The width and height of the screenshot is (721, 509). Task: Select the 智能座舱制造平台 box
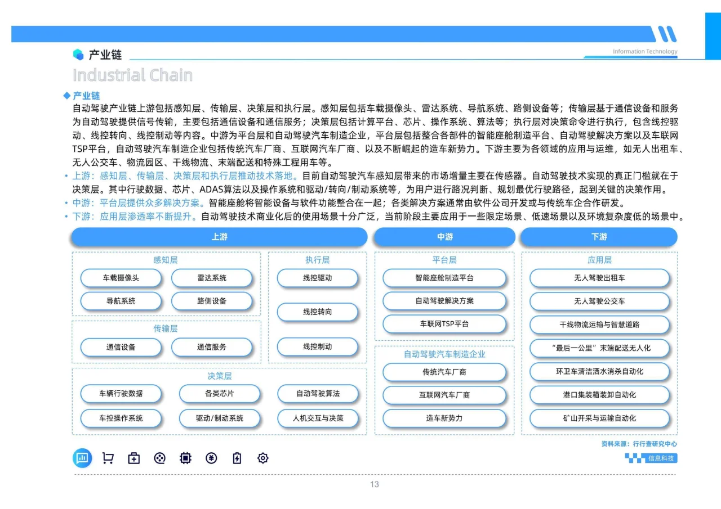[x=444, y=278]
